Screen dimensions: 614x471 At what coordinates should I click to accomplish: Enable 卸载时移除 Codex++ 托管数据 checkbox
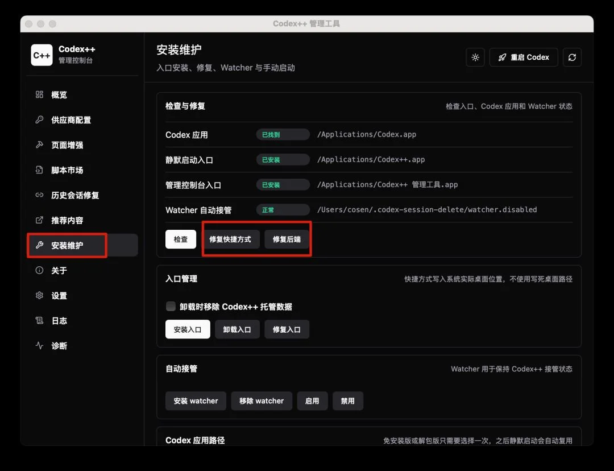click(171, 306)
